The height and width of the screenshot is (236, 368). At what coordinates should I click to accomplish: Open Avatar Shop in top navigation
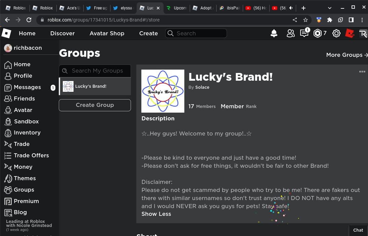107,33
